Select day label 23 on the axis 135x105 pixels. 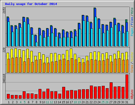(x=95, y=102)
